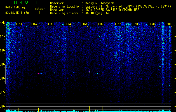Click the date stamp 02.04.15 11:50
The width and height of the screenshot is (176, 112).
pos(17,13)
